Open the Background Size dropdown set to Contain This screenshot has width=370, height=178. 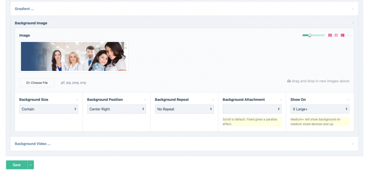(49, 109)
